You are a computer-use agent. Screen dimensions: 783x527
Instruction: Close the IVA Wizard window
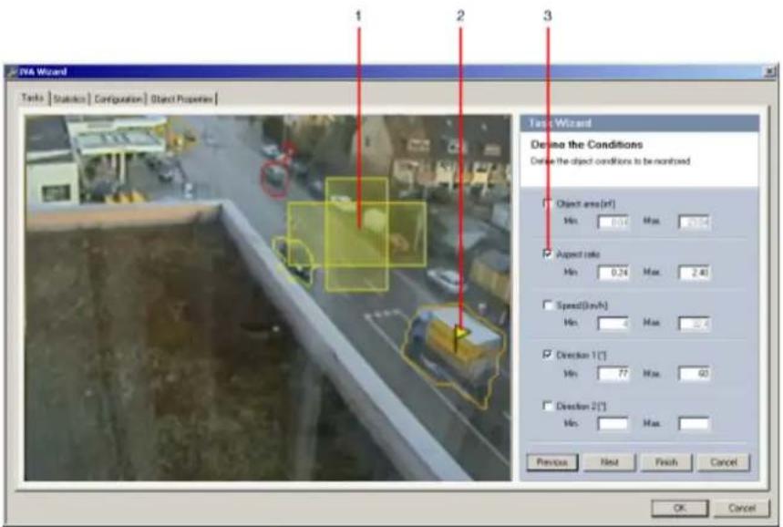(x=770, y=72)
